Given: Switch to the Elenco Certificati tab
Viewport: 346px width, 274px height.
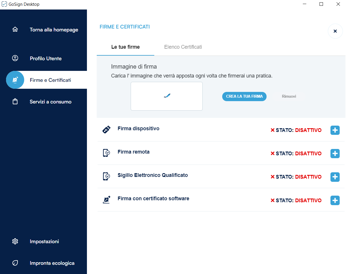Looking at the screenshot, I should click(183, 47).
